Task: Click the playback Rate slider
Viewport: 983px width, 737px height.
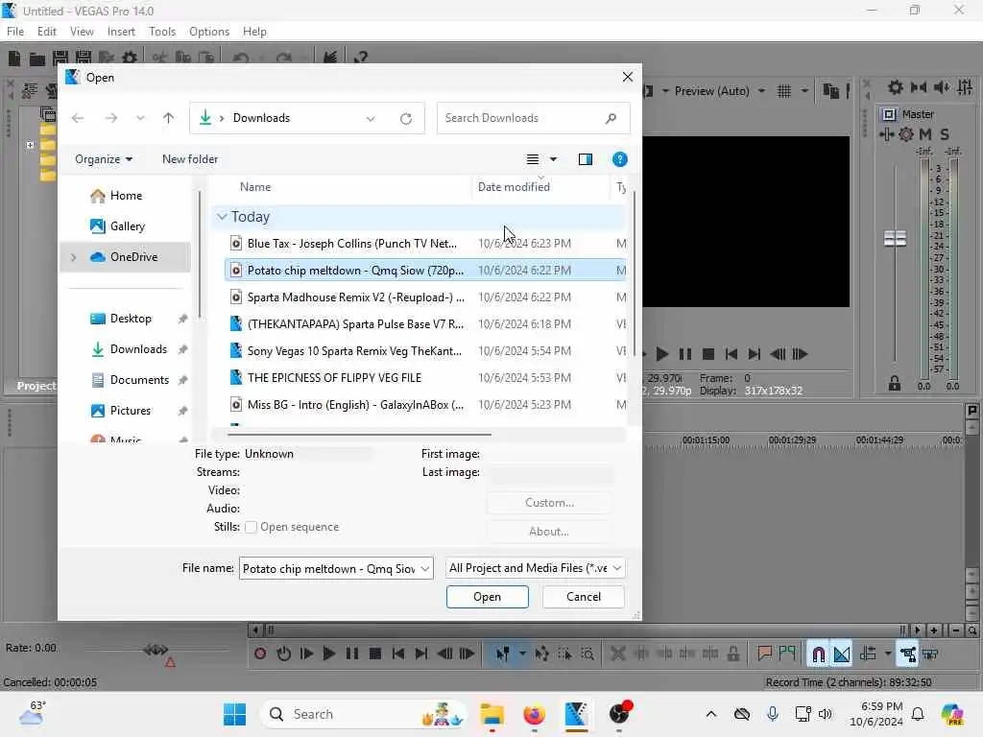Action: pyautogui.click(x=156, y=650)
